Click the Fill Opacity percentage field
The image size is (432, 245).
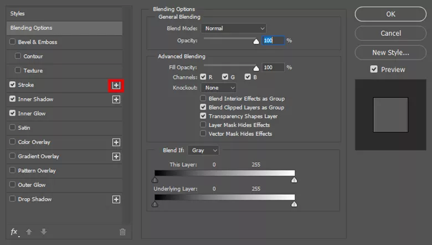(x=273, y=67)
